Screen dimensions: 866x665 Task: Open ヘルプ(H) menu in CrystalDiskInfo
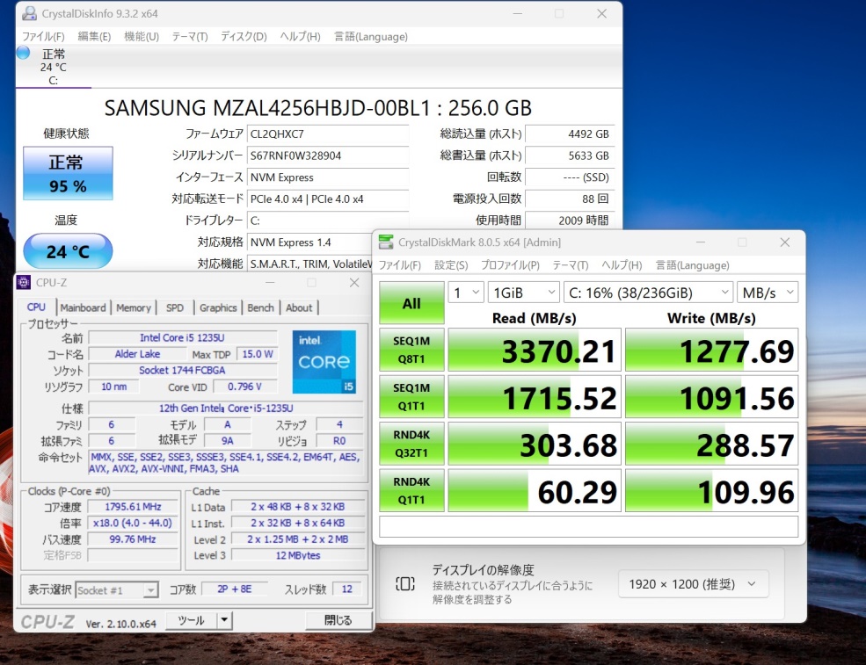(x=300, y=36)
